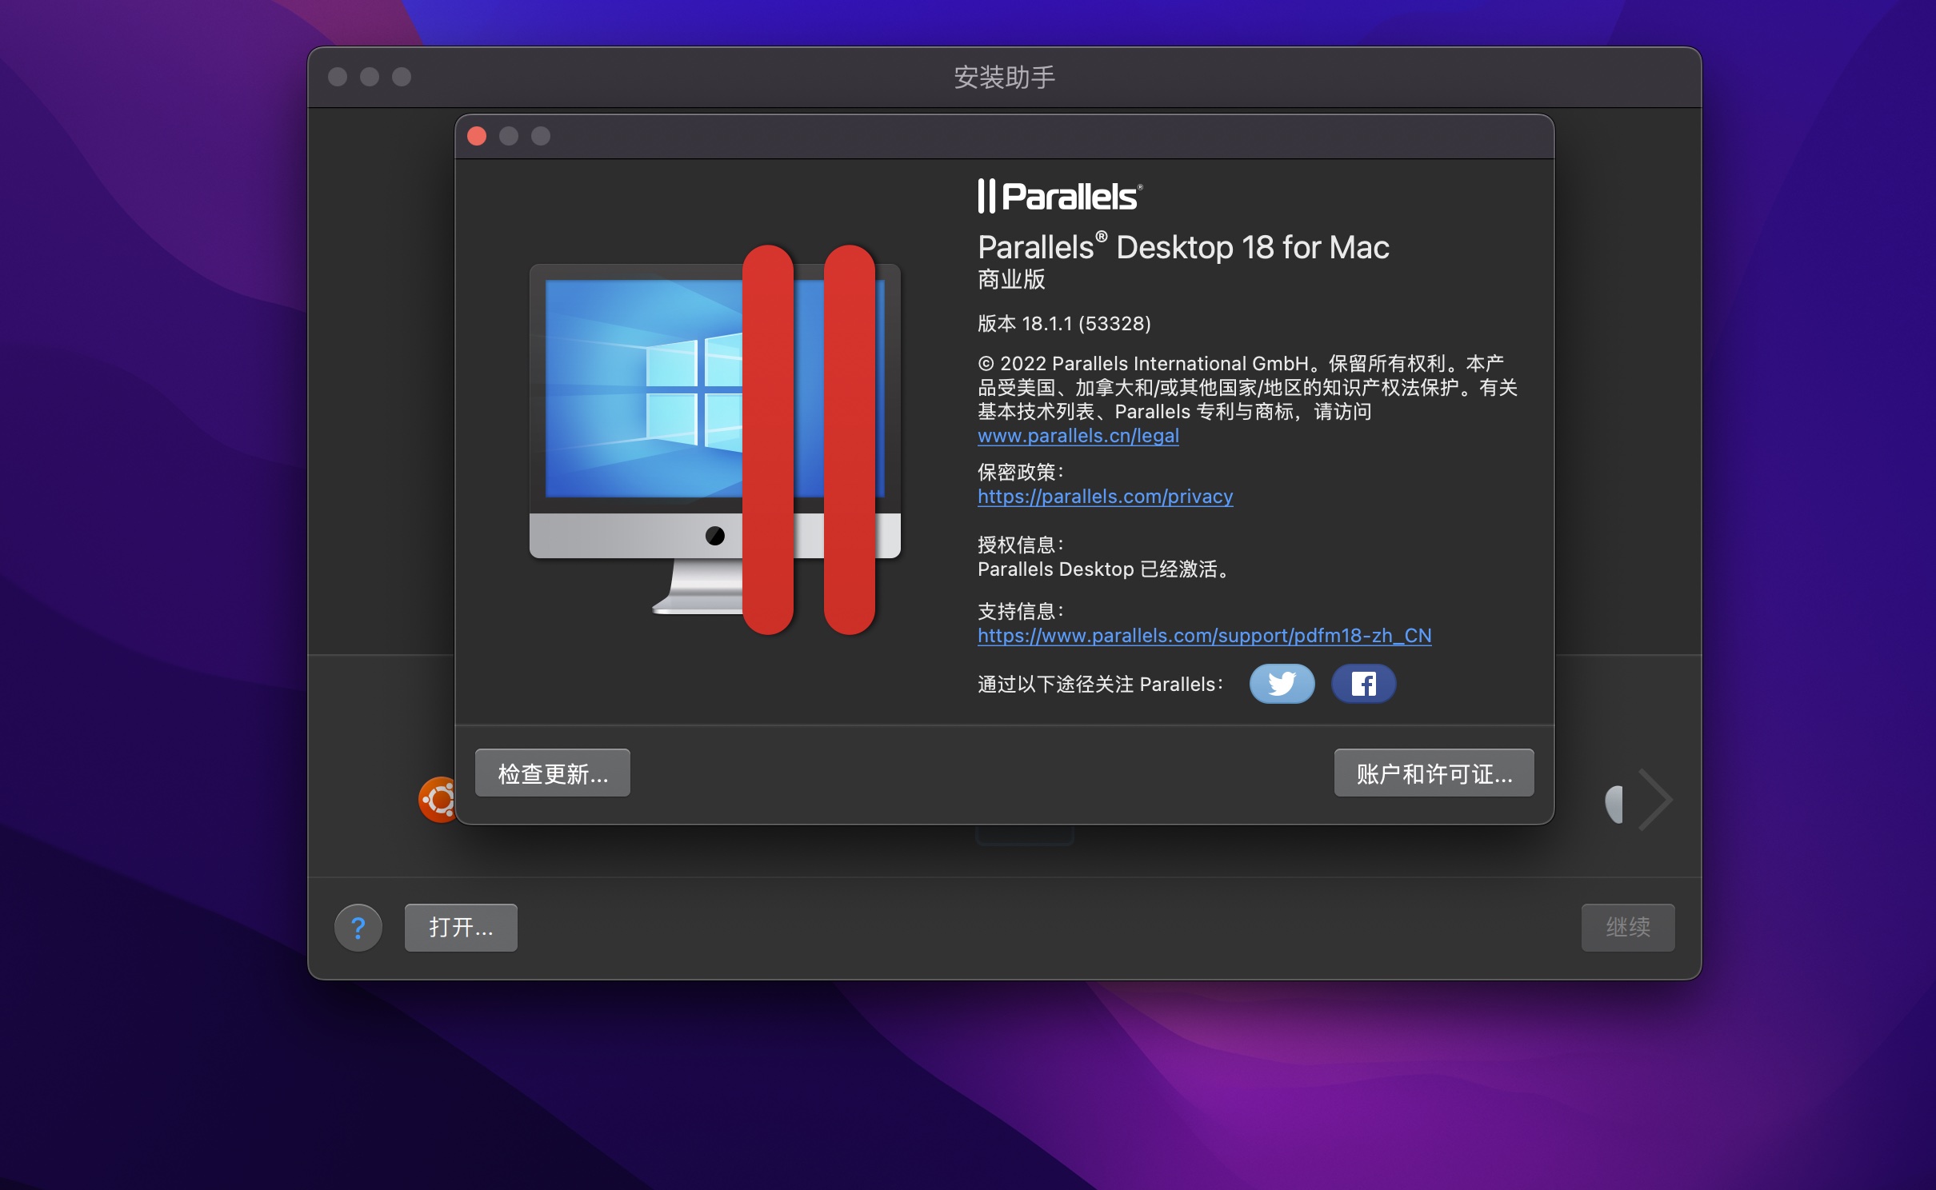This screenshot has height=1190, width=1936.
Task: Open Parallels Twitter page icon
Action: (1282, 684)
